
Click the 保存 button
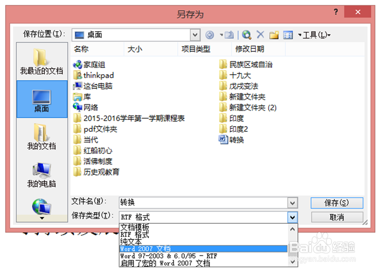click(337, 203)
